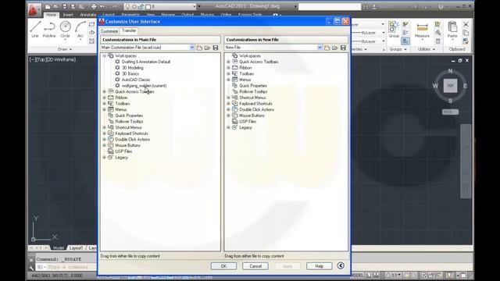500x281 pixels.
Task: Select Keyboard Shortcuts in New File tree
Action: coord(255,104)
